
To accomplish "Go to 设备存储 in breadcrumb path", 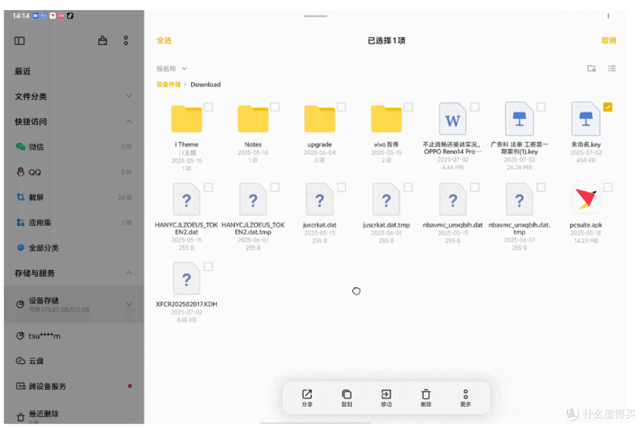I will (x=169, y=85).
